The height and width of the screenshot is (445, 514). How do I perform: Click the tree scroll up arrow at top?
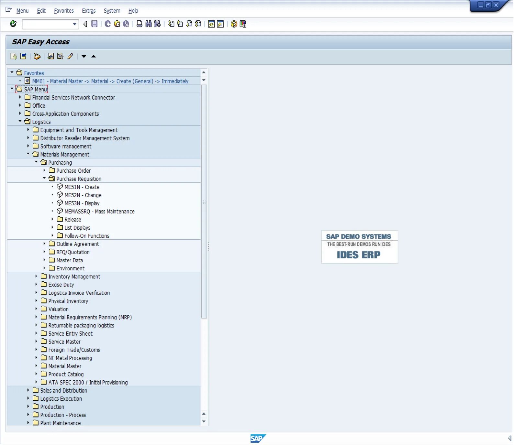coord(204,72)
